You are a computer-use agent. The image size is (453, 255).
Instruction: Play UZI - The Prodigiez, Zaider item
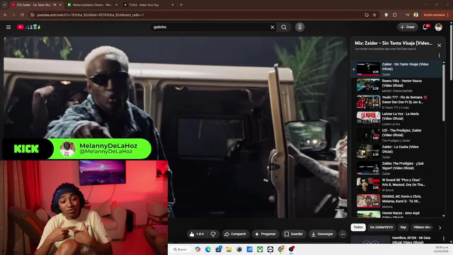396,135
